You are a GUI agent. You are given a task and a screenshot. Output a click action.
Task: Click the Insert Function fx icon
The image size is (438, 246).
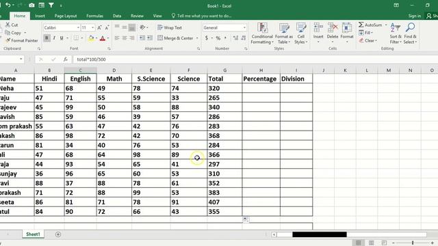[x=66, y=59]
